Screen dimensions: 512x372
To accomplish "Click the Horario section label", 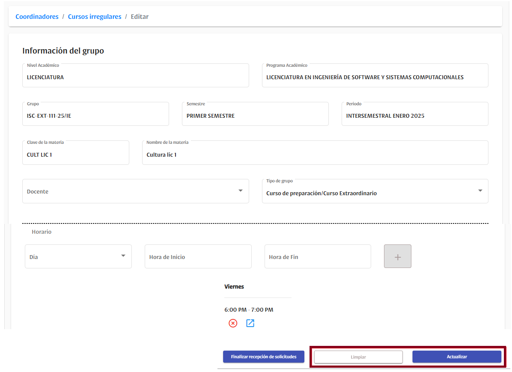I will 42,232.
